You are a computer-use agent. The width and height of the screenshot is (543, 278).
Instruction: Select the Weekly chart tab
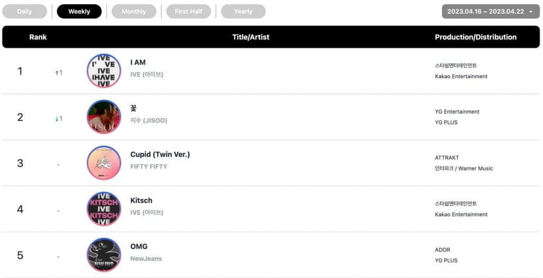coord(79,12)
